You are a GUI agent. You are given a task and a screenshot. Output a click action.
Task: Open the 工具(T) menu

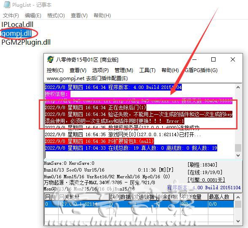[x=147, y=70]
